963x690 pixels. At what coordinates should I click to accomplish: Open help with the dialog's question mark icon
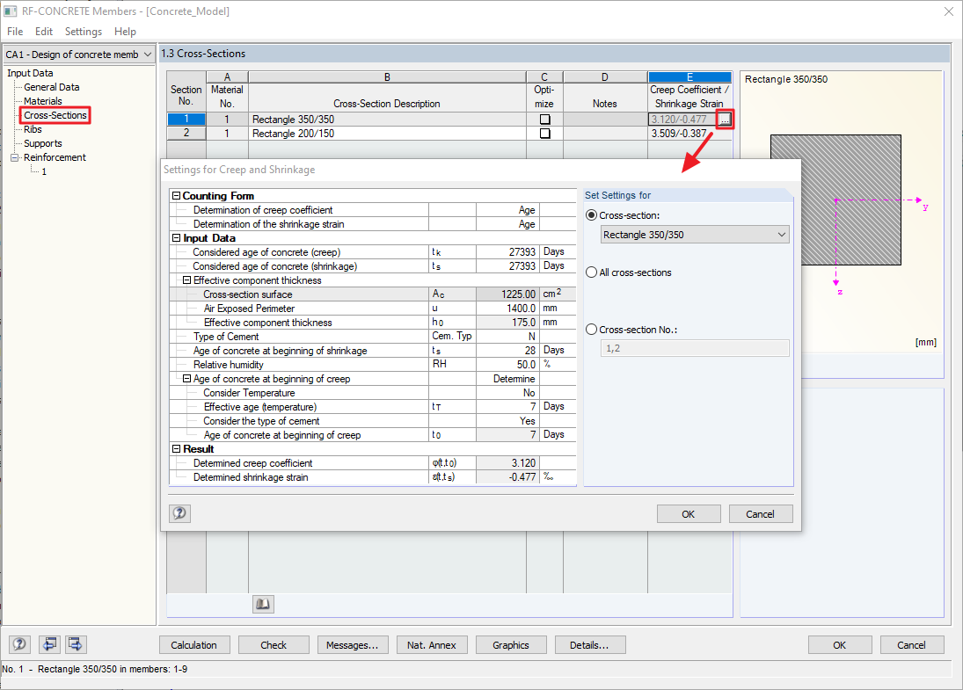179,513
